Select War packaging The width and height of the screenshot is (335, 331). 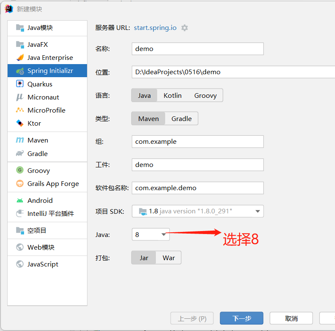[x=169, y=258]
